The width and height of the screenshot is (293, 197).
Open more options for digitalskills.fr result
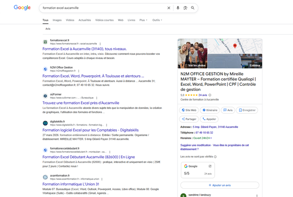click(107, 125)
